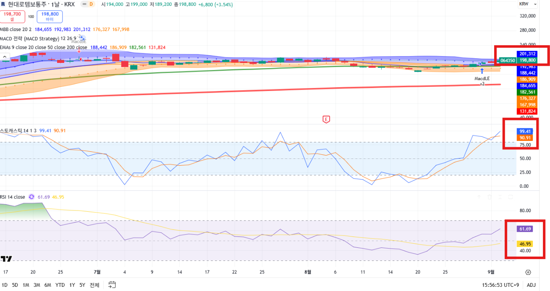Image resolution: width=550 pixels, height=291 pixels.
Task: Click the order quantity 100 field
Action: [x=31, y=17]
